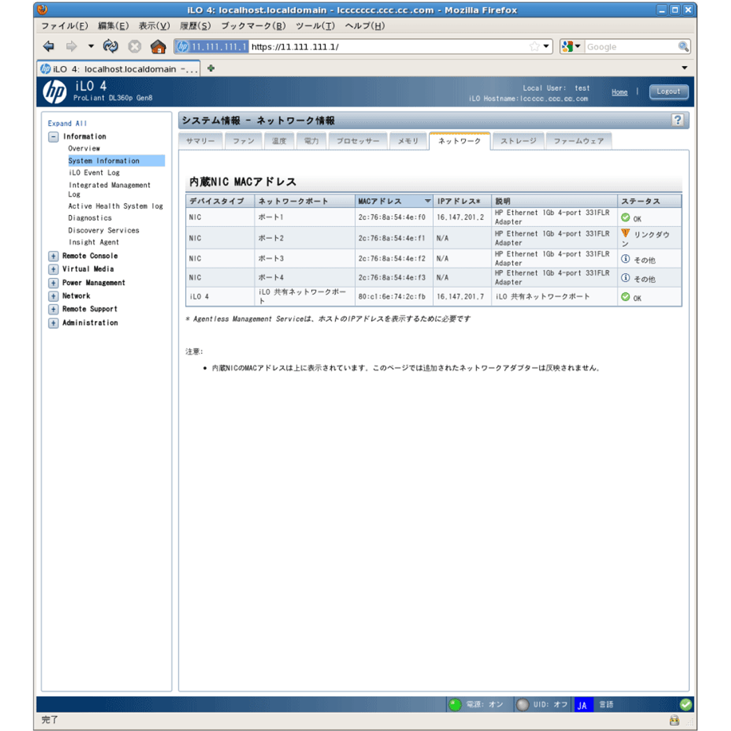Open a new tab with plus icon
Viewport: 731px width, 731px height.
pyautogui.click(x=211, y=69)
